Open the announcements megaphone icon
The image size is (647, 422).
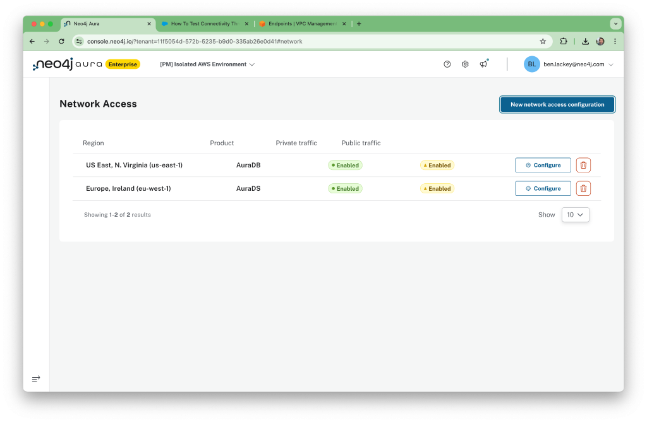[x=484, y=64]
